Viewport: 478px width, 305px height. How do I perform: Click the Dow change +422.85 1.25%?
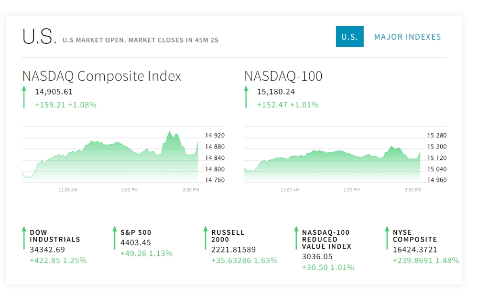click(58, 261)
